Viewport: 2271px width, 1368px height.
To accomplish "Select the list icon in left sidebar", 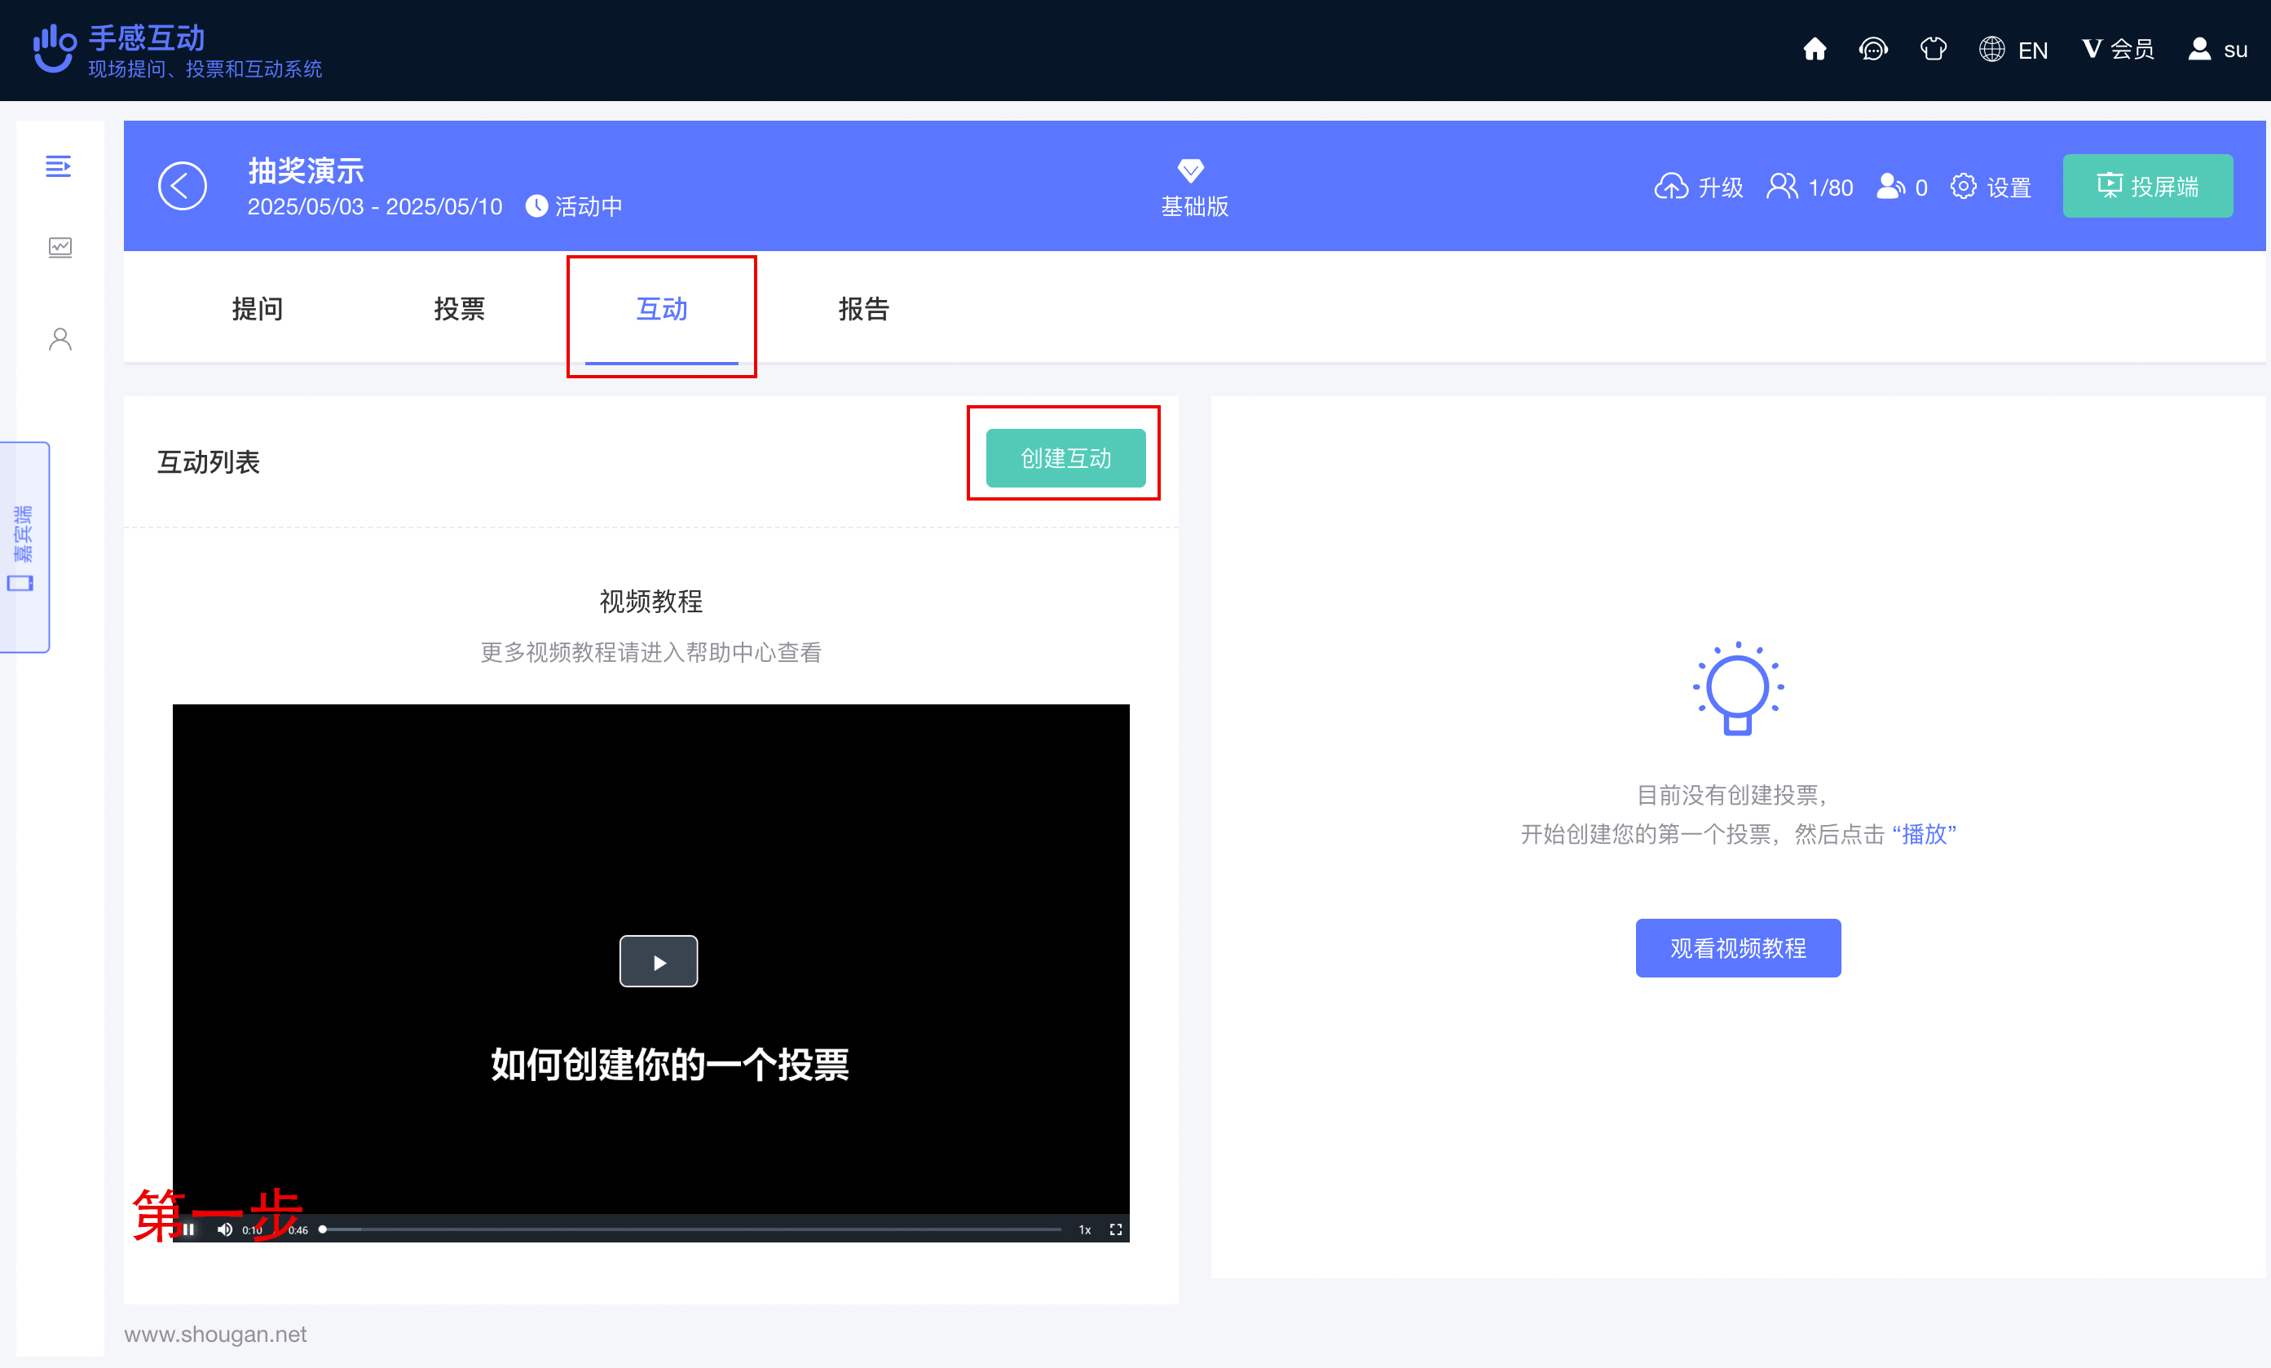I will [x=59, y=167].
